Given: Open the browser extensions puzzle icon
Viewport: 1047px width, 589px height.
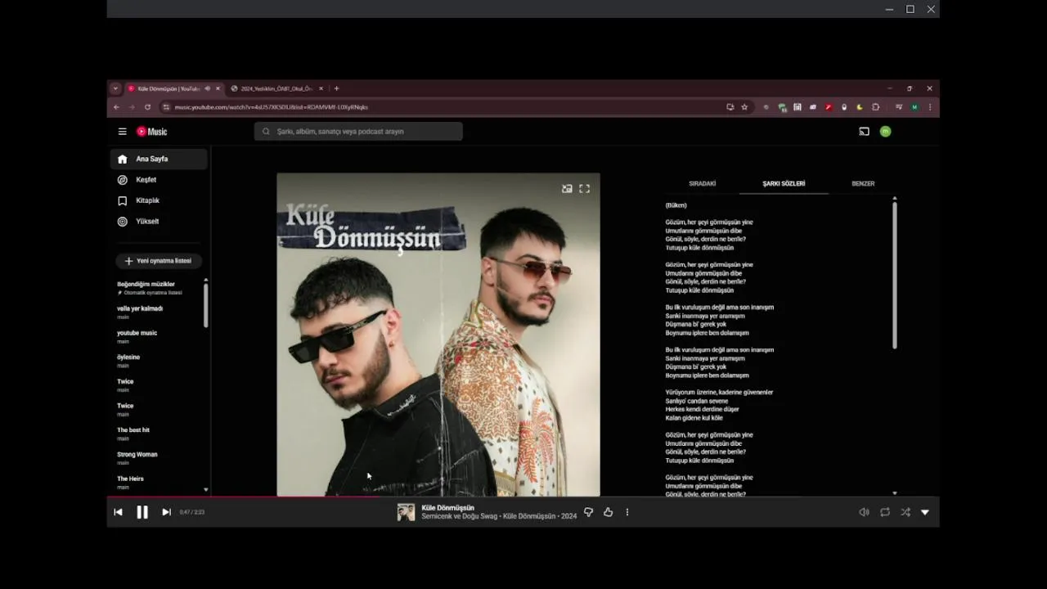Looking at the screenshot, I should (875, 107).
